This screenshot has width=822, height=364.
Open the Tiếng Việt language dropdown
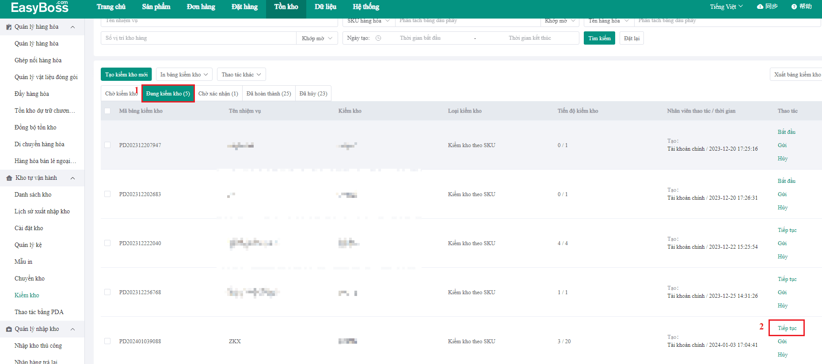click(x=726, y=7)
